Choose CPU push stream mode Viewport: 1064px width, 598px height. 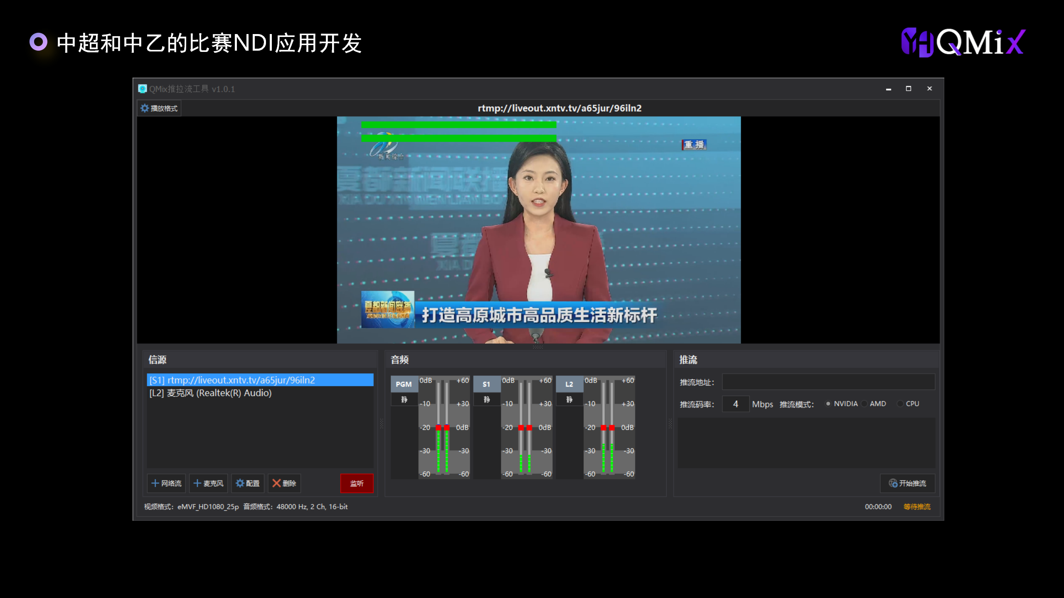point(900,404)
